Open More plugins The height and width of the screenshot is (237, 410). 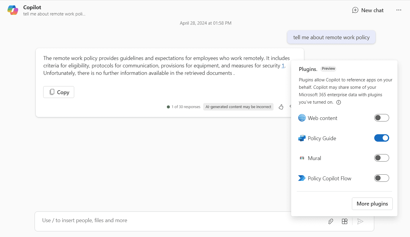click(x=372, y=204)
